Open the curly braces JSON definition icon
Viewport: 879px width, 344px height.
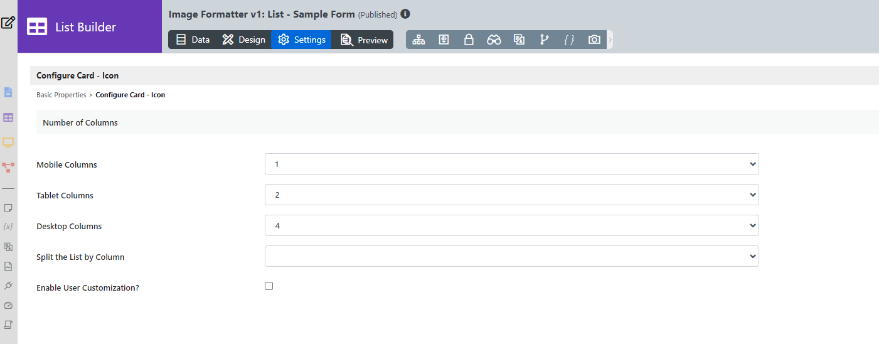pyautogui.click(x=569, y=40)
